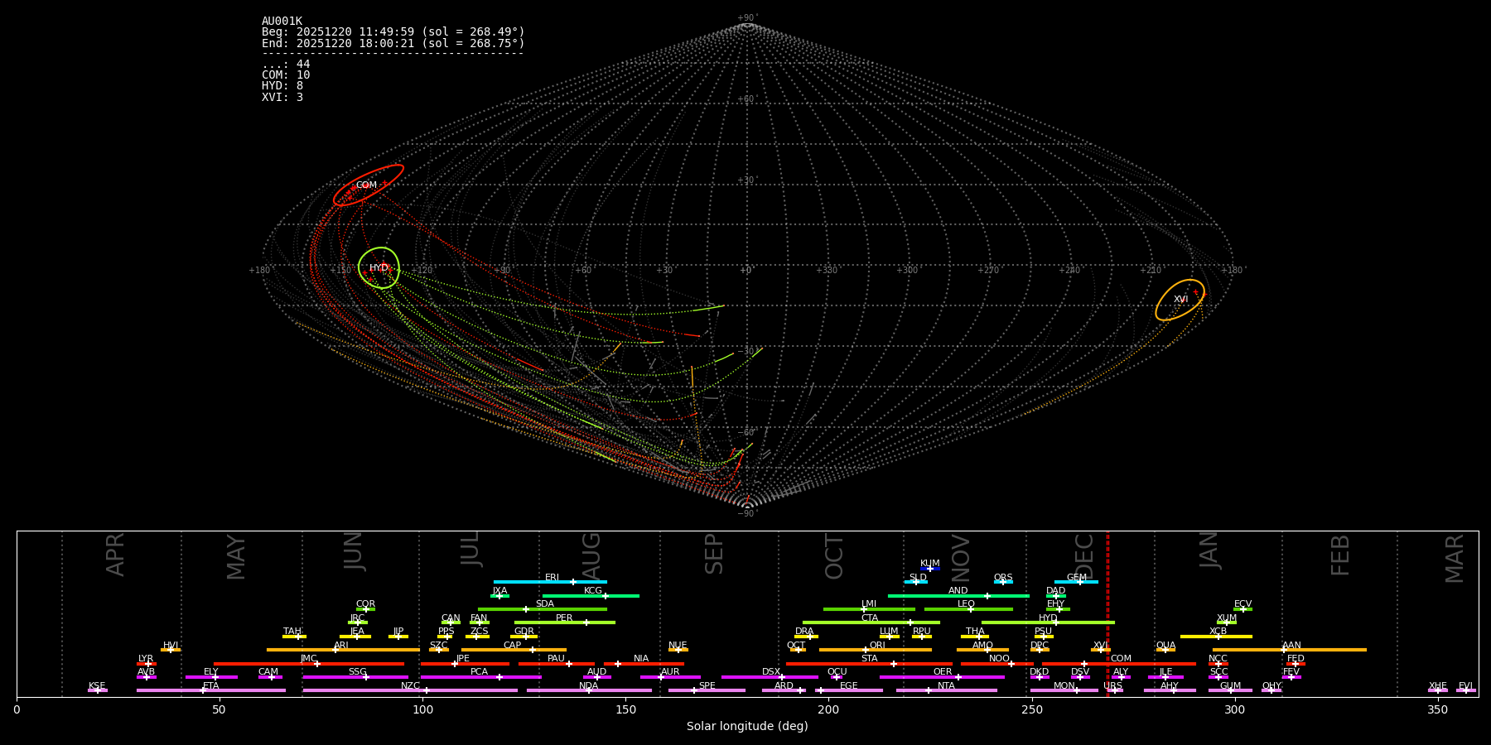The height and width of the screenshot is (745, 1491).
Task: Click the station ID text AU001K
Action: click(282, 22)
